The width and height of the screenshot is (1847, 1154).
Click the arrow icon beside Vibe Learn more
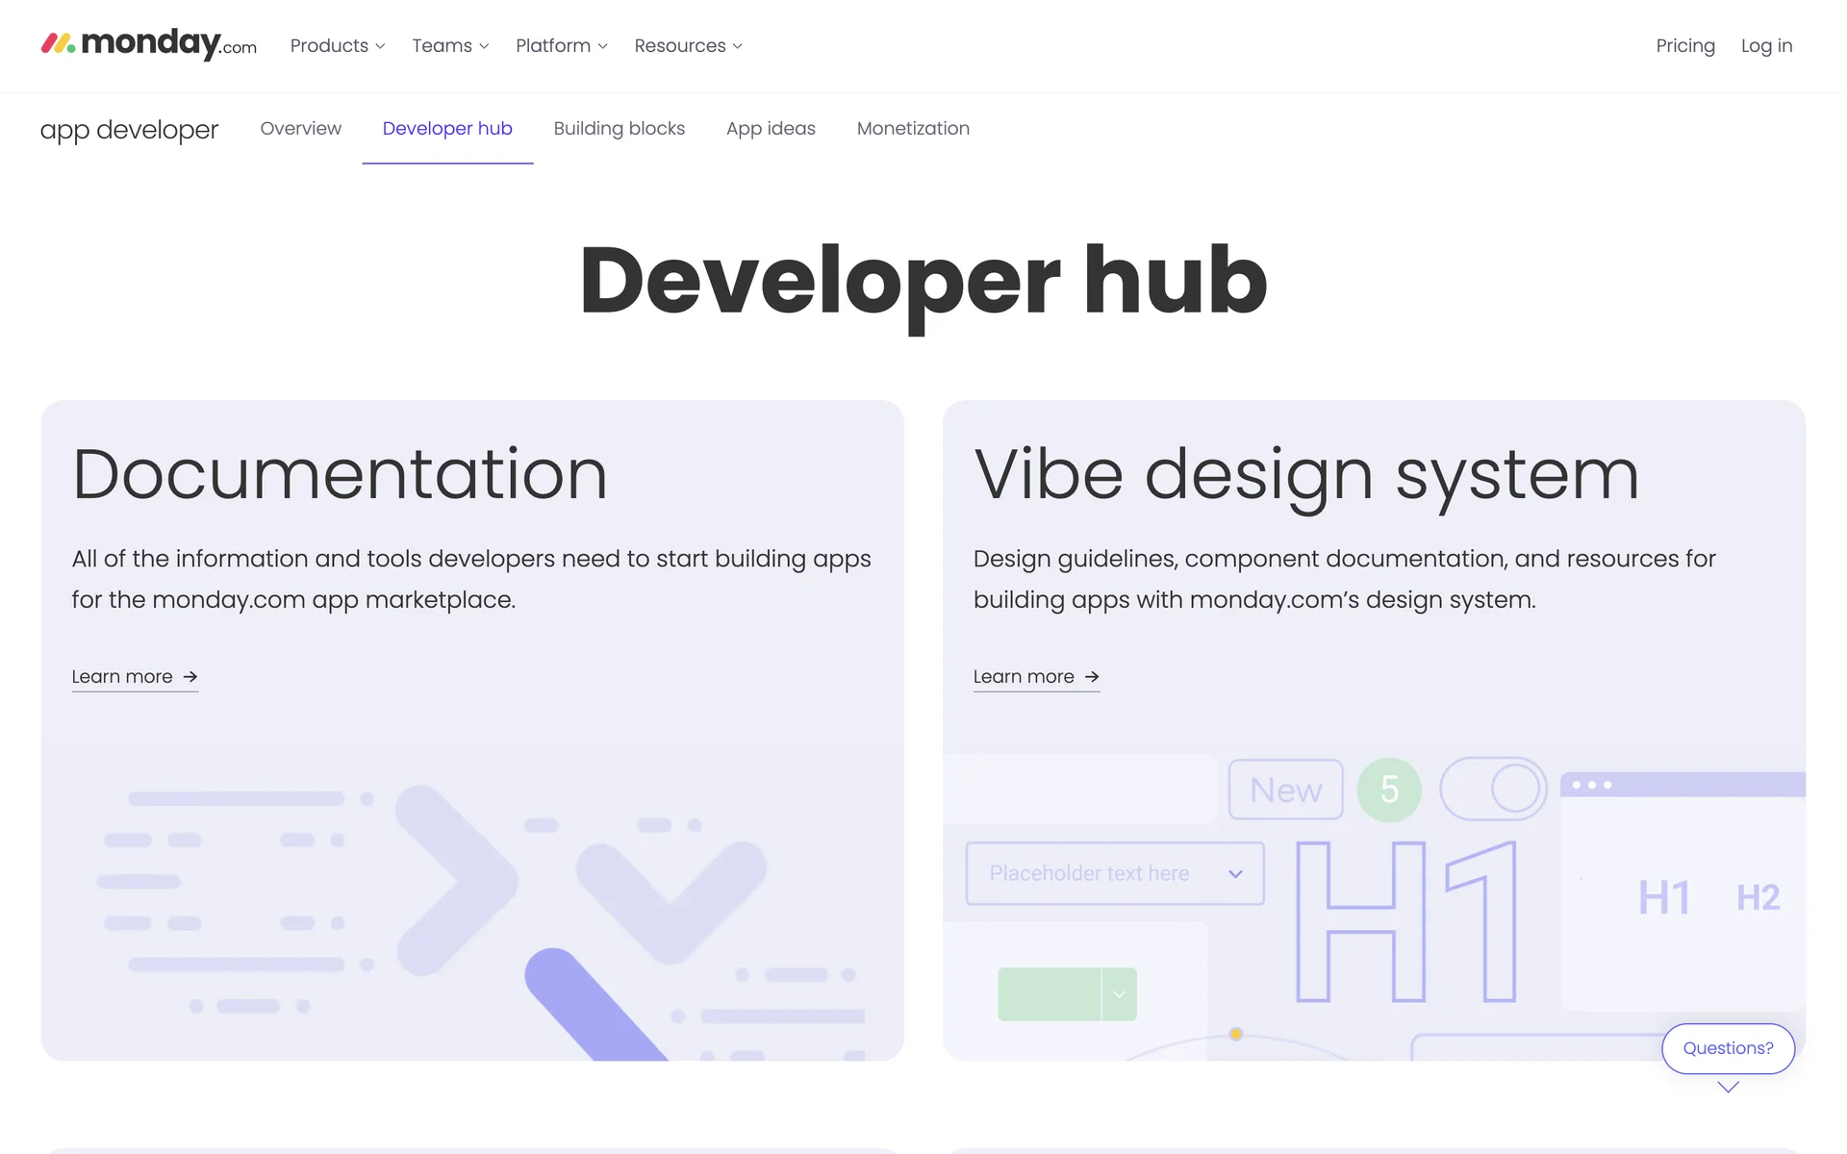(1092, 677)
